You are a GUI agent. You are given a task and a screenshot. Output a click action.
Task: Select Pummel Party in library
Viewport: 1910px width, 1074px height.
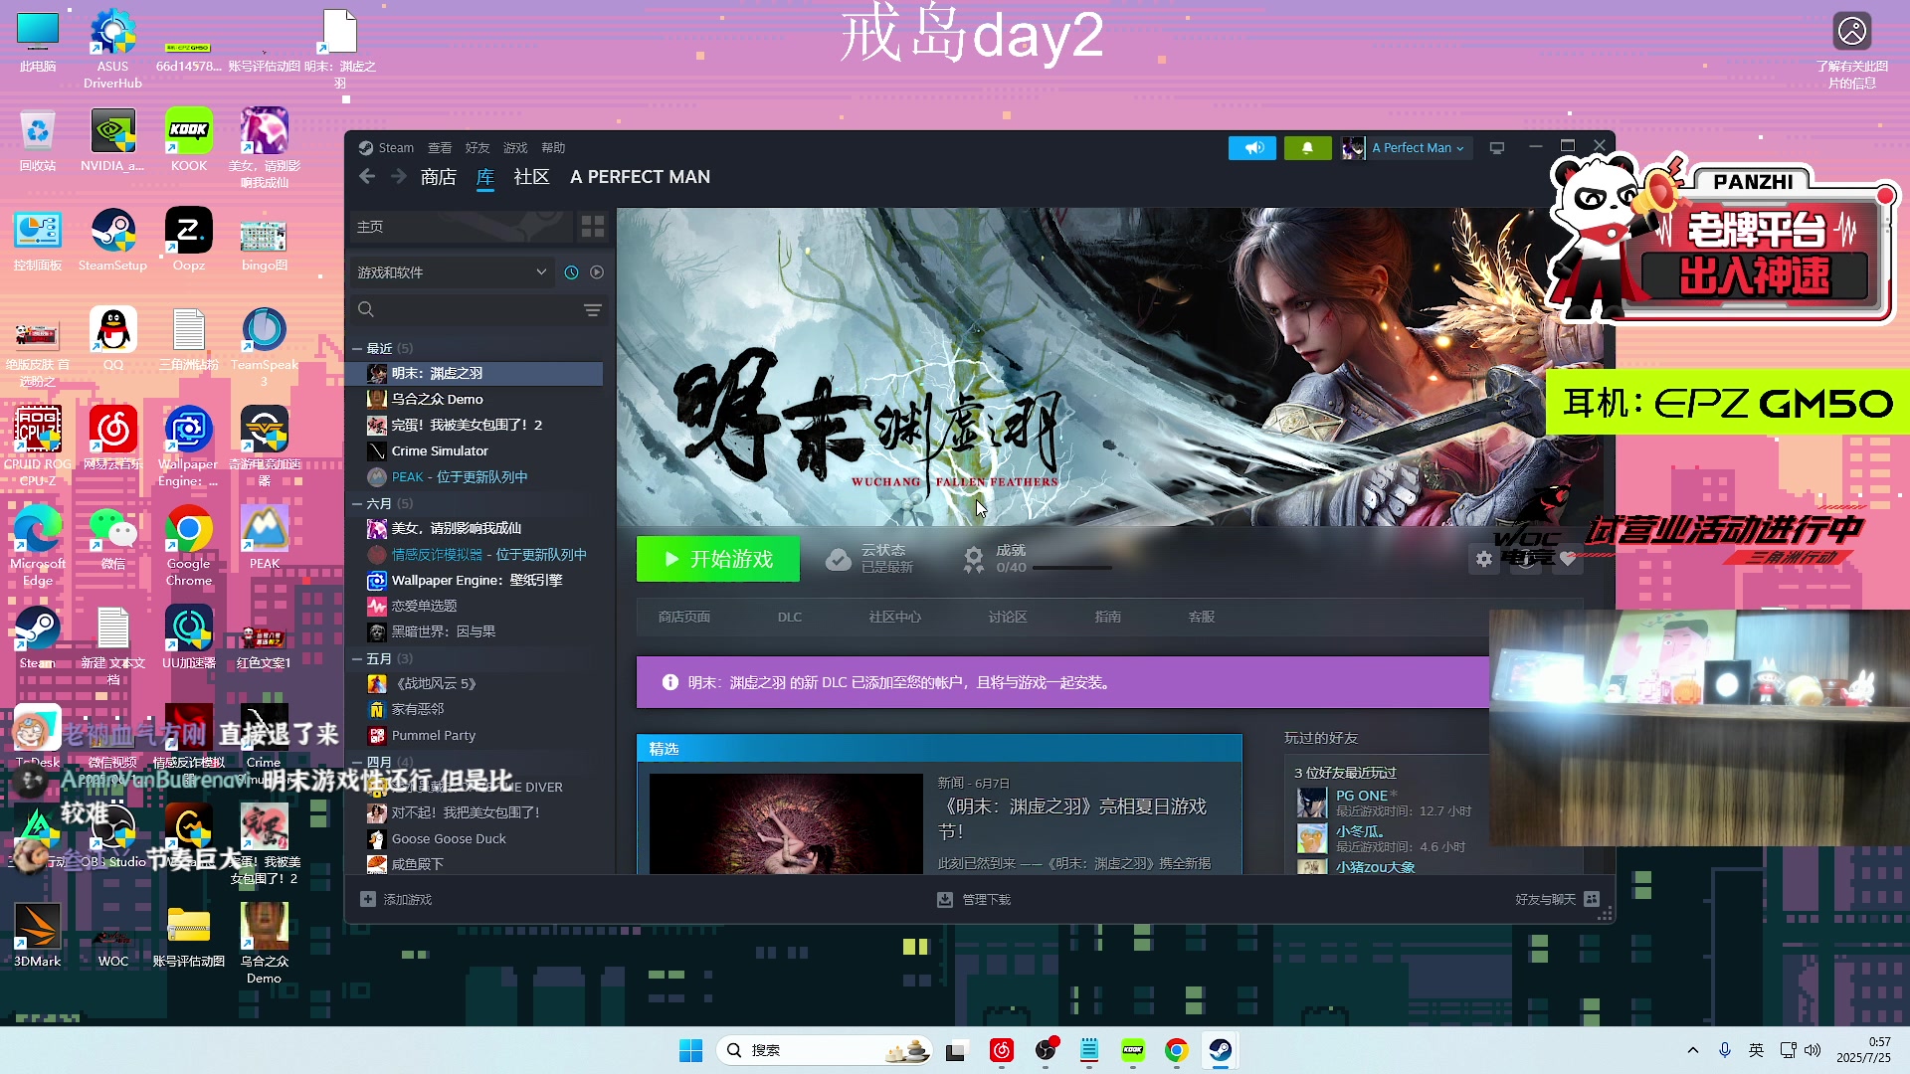coord(477,735)
